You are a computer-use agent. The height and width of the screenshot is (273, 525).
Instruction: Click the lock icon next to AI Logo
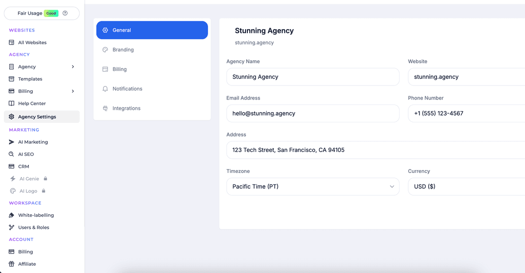pyautogui.click(x=44, y=191)
